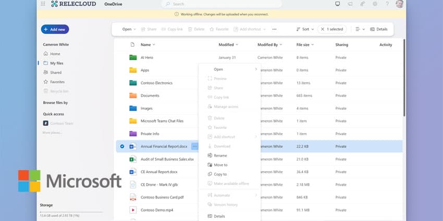Open CE Annual Report.docx file name
This screenshot has height=221, width=443.
coord(159,172)
